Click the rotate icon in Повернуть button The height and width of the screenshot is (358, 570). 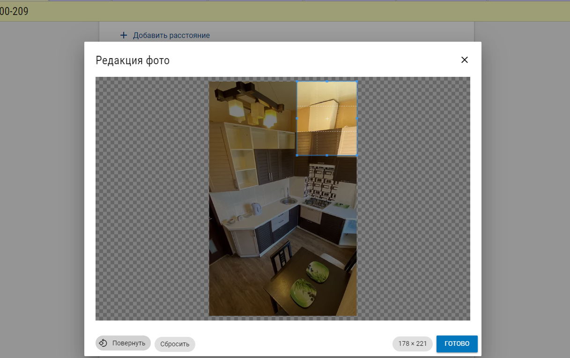104,343
